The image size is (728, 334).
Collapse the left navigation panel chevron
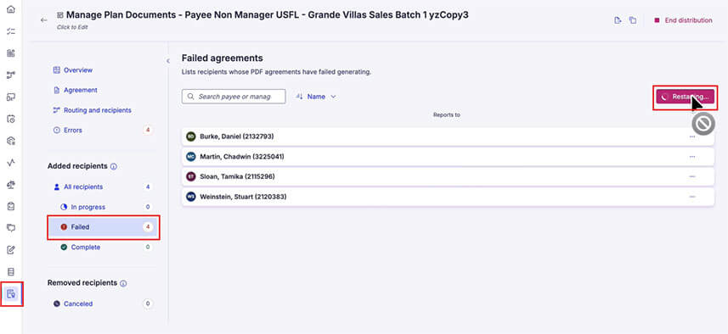(167, 61)
